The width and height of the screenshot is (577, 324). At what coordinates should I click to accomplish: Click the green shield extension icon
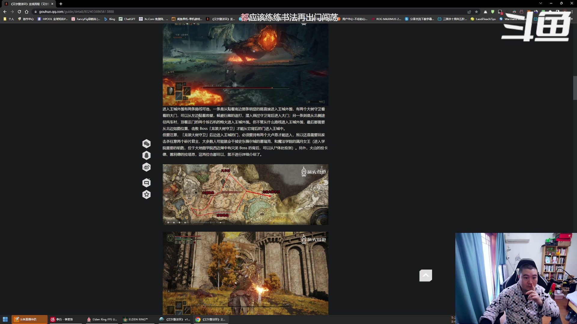pos(493,12)
